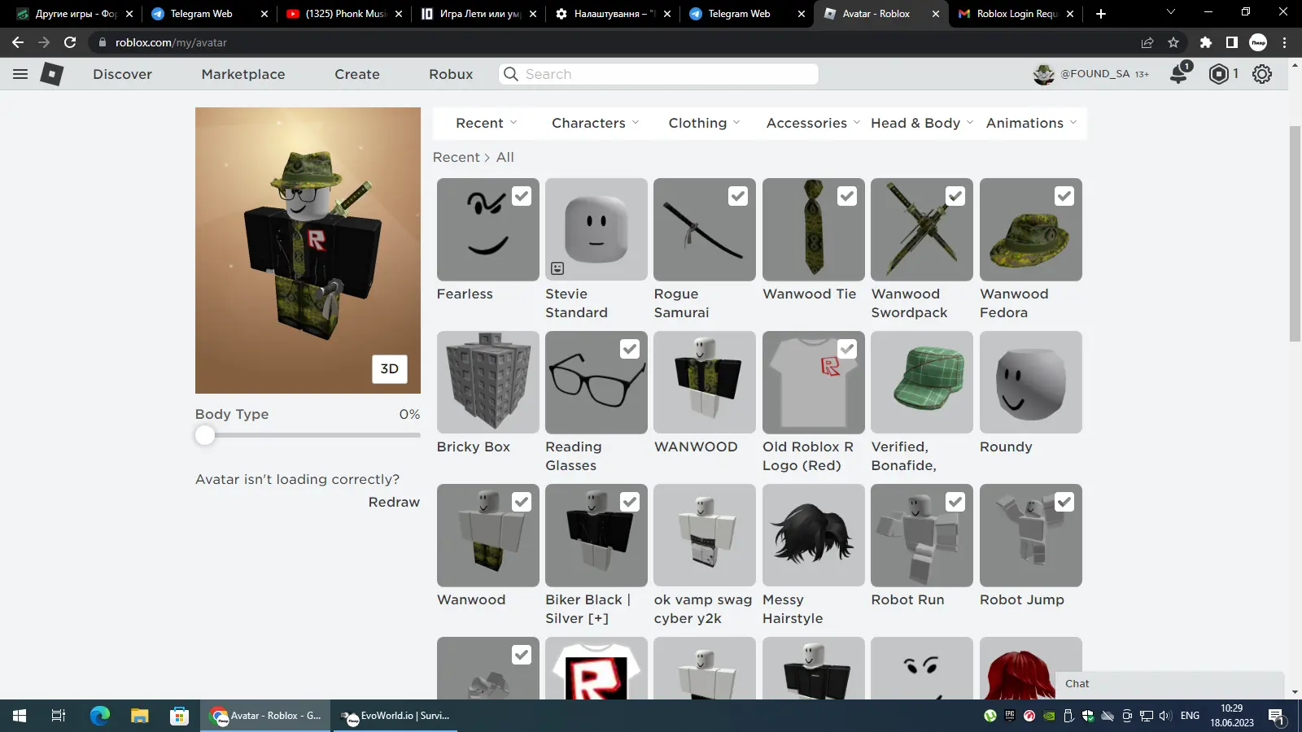Select the Verified, Bonafide hat thumbnail
This screenshot has height=732, width=1302.
click(x=922, y=382)
